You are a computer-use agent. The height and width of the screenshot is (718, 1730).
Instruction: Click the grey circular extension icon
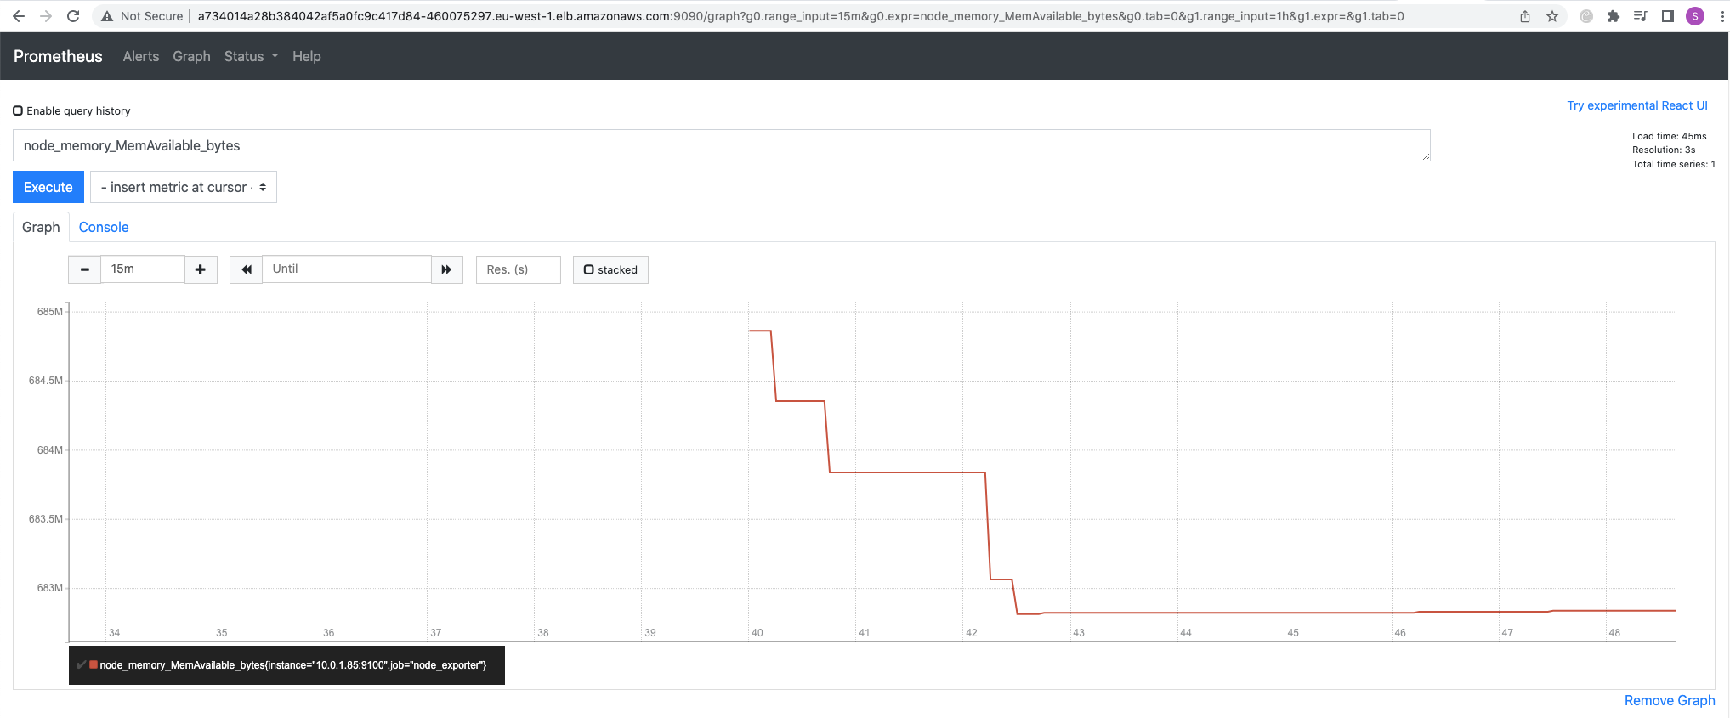pyautogui.click(x=1586, y=16)
